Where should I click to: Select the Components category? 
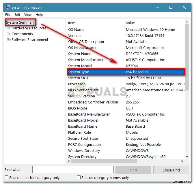(x=22, y=34)
